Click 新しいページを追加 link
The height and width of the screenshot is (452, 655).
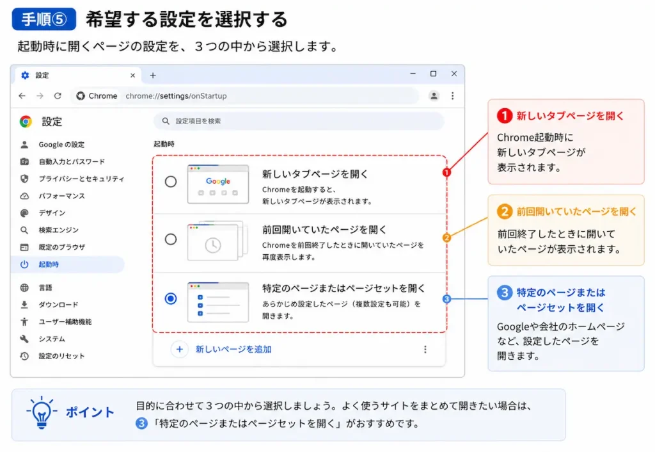coord(233,349)
